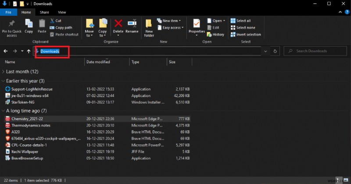Viewport: 351px width, 184px height.
Task: Collapse the A long time ago group
Action: (x=4, y=111)
